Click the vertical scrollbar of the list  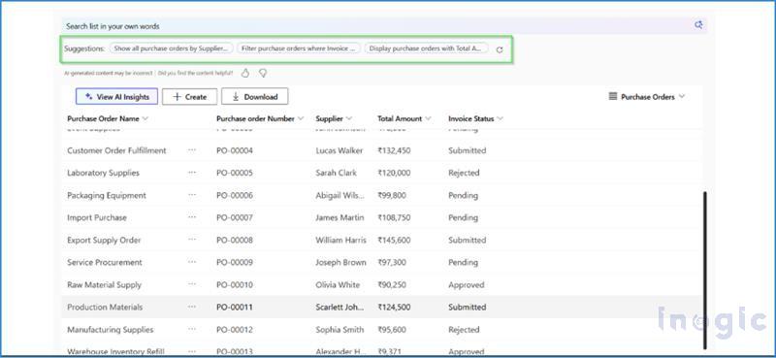[705, 271]
